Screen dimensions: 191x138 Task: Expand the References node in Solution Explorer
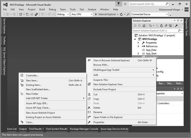(138, 46)
